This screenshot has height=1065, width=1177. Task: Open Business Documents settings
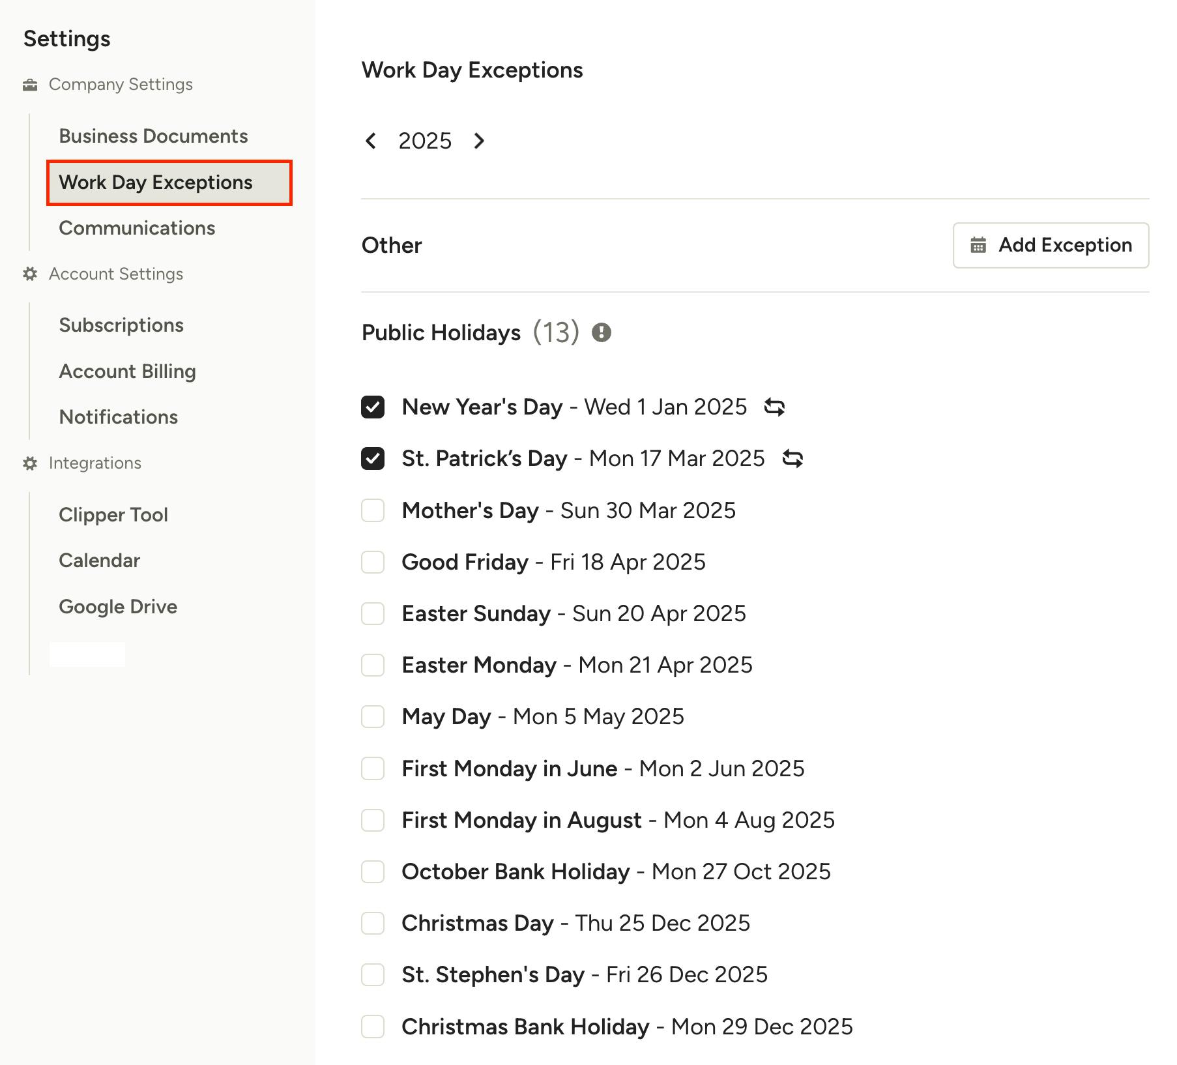(x=153, y=136)
